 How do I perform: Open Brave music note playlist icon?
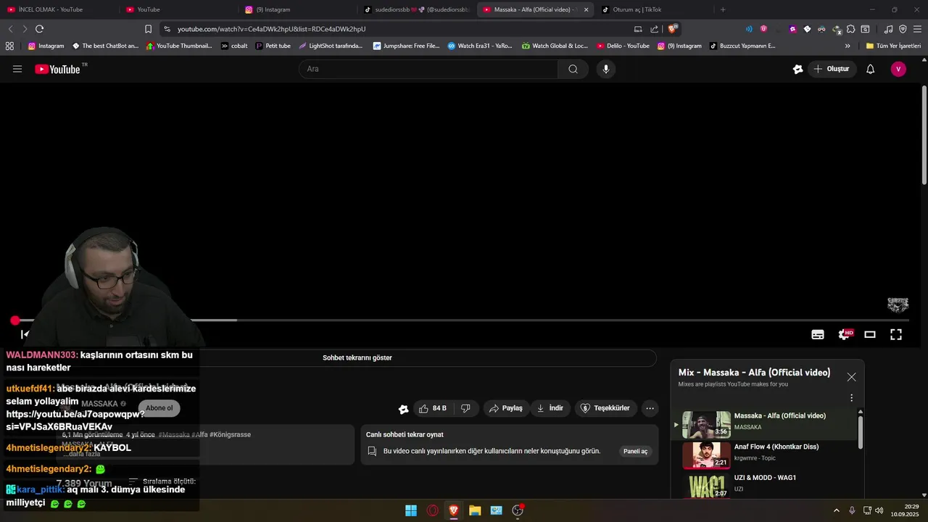click(x=889, y=29)
